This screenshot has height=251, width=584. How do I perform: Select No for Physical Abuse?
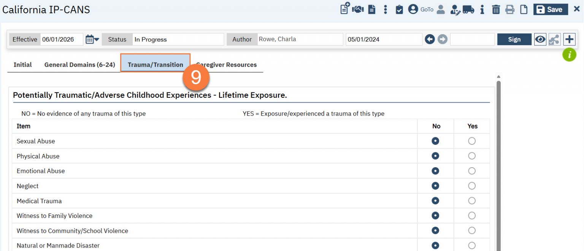(x=436, y=156)
